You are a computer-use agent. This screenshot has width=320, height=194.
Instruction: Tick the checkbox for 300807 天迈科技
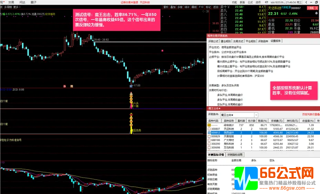[210, 129]
